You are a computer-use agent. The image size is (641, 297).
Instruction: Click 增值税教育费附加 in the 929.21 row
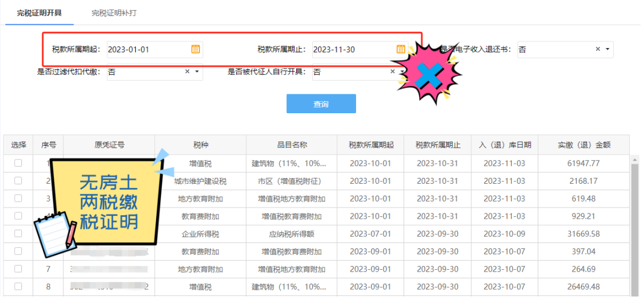(x=291, y=216)
